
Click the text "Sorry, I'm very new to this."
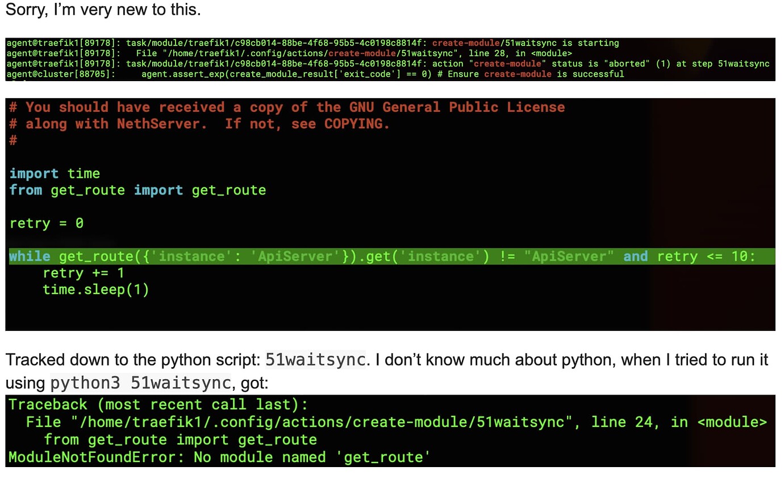pos(103,10)
